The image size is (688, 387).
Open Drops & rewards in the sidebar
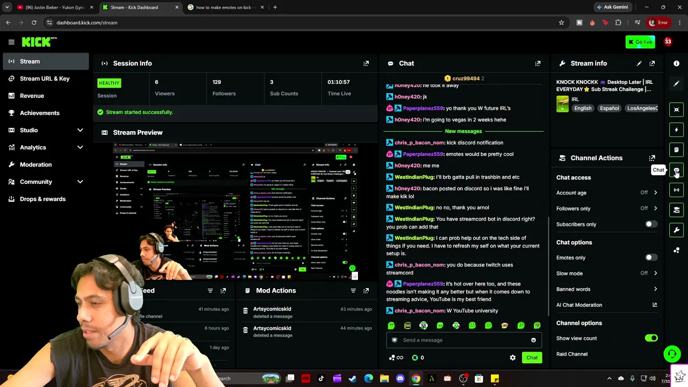click(x=46, y=199)
